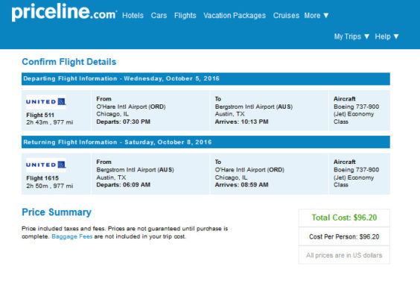The width and height of the screenshot is (420, 281).
Task: Expand the My Trips dropdown
Action: [351, 37]
